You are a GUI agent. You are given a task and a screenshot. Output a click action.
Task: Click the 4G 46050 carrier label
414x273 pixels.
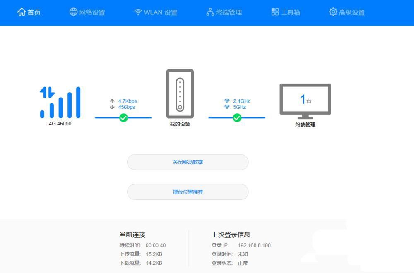[x=60, y=123]
